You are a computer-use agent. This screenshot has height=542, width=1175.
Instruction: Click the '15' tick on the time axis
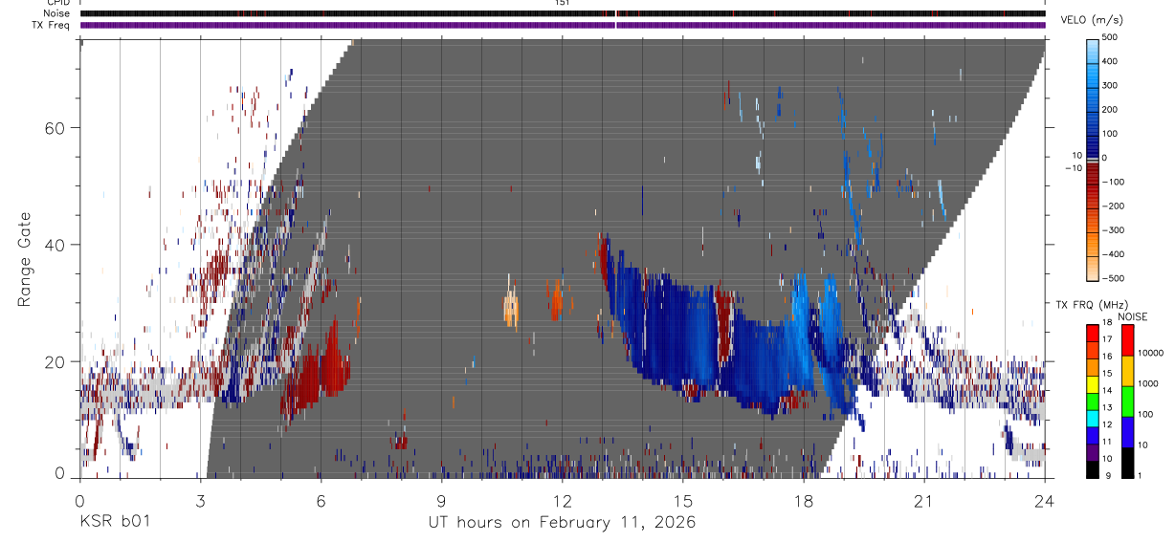click(x=683, y=501)
